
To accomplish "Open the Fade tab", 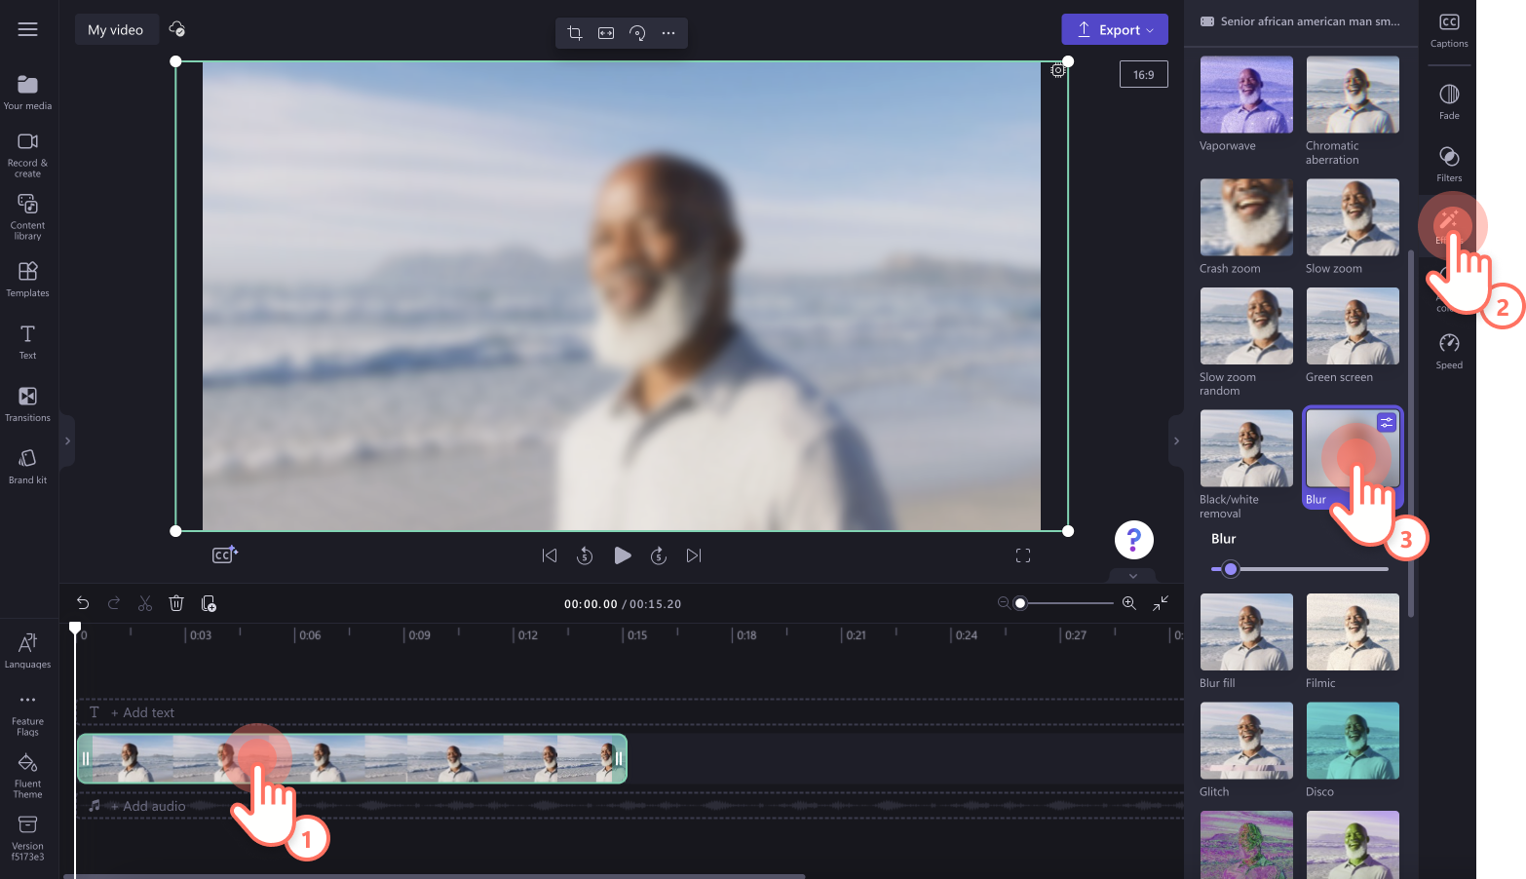I will click(x=1449, y=101).
